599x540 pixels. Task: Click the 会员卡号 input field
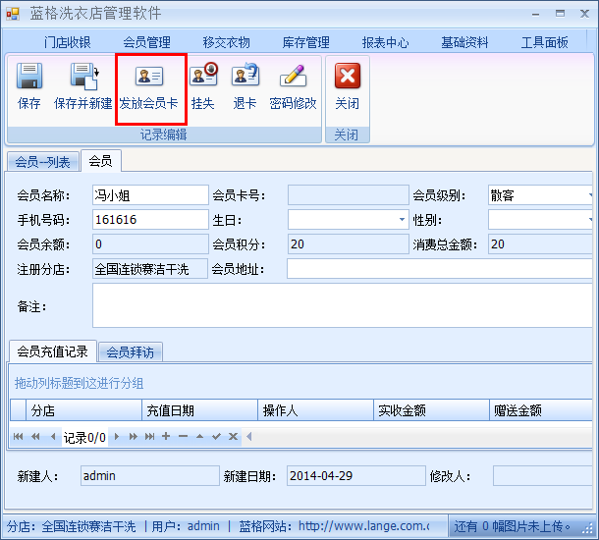349,195
